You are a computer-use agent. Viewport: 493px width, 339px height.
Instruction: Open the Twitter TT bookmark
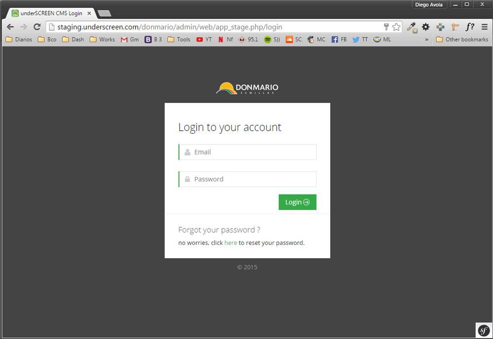pyautogui.click(x=360, y=39)
